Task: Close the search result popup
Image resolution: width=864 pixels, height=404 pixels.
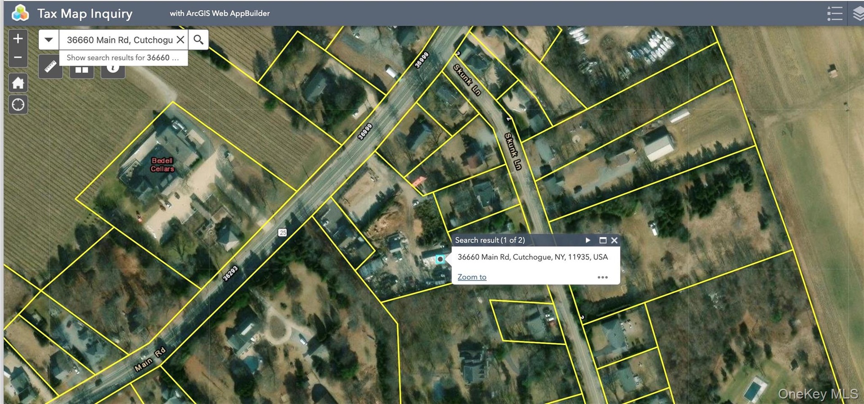Action: point(614,240)
